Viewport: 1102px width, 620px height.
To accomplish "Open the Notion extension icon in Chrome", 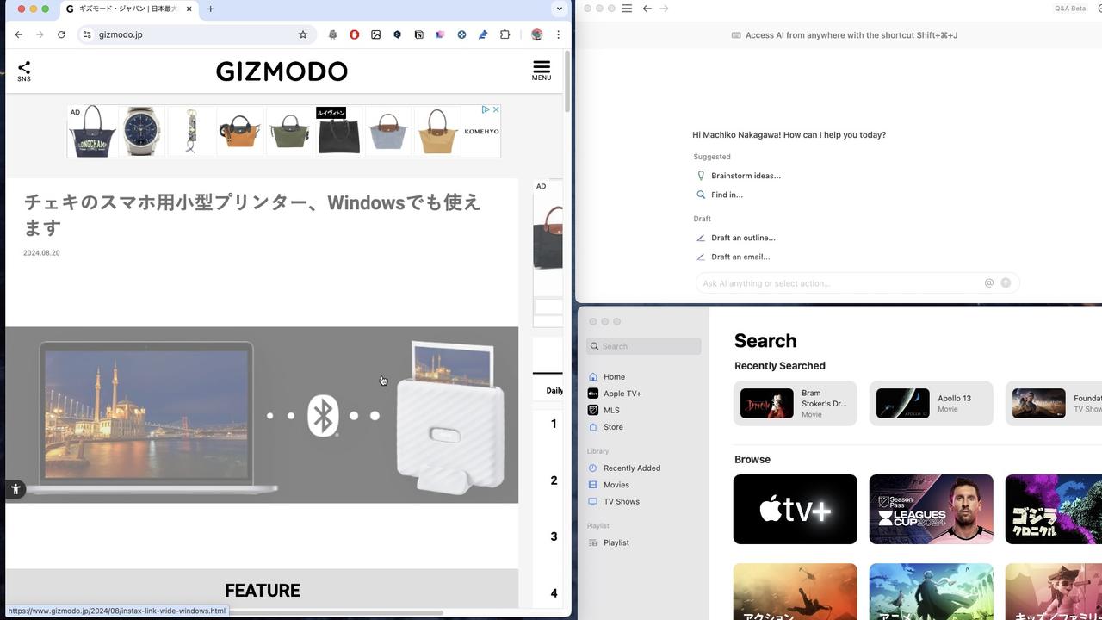I will pos(418,34).
